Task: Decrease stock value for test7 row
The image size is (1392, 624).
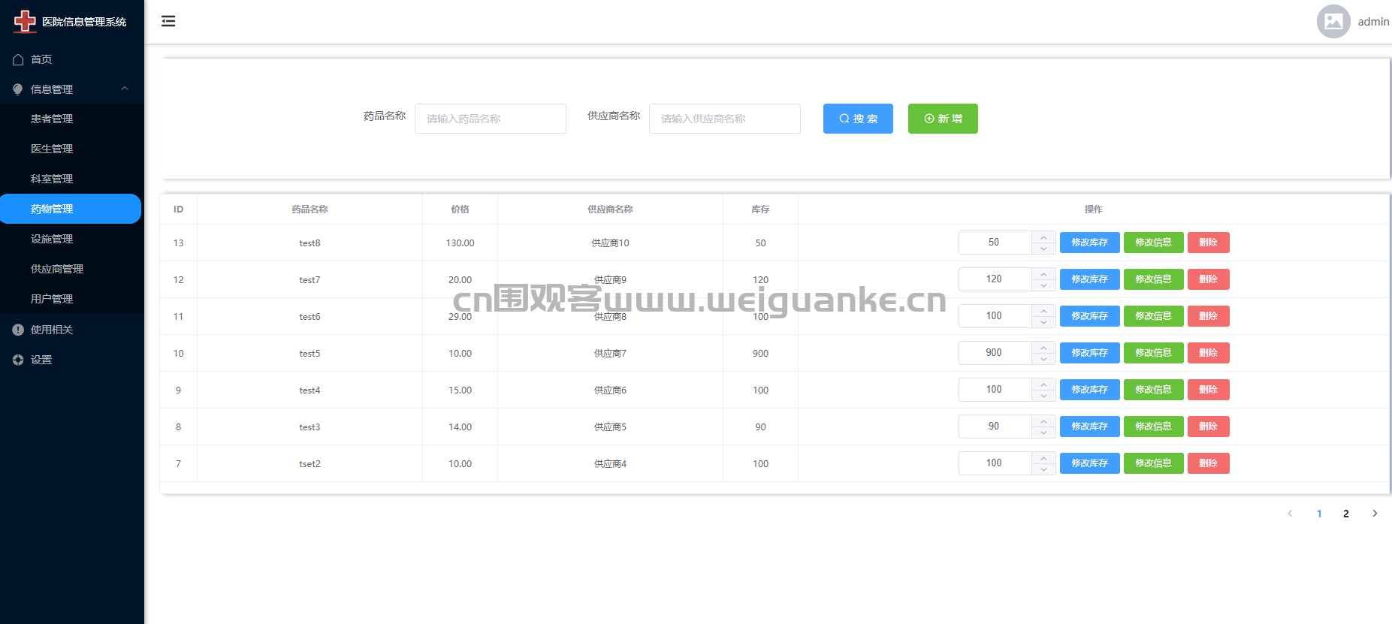Action: point(1043,285)
